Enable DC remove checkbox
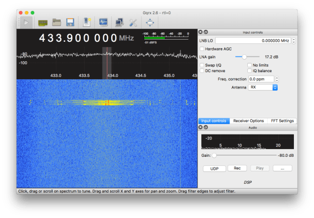 pos(202,70)
